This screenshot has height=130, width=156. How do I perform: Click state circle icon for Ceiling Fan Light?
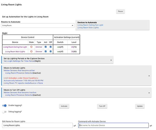[31, 47]
